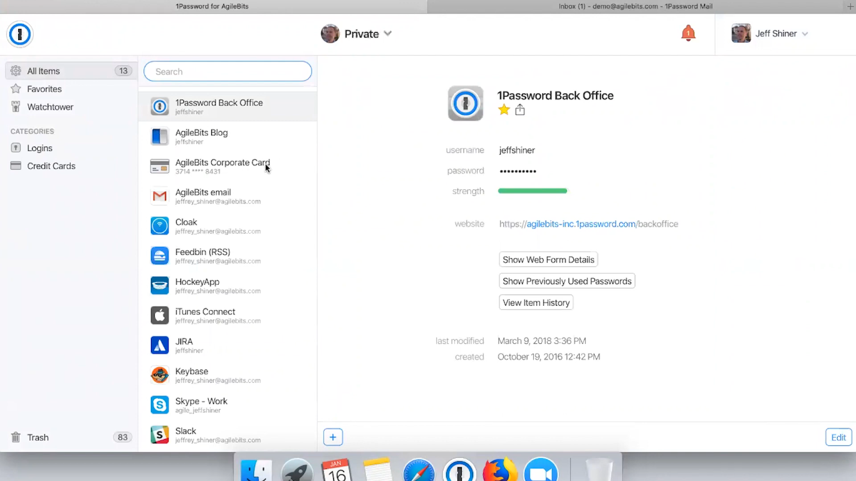Click the share icon beside the star
The width and height of the screenshot is (856, 481).
(519, 110)
